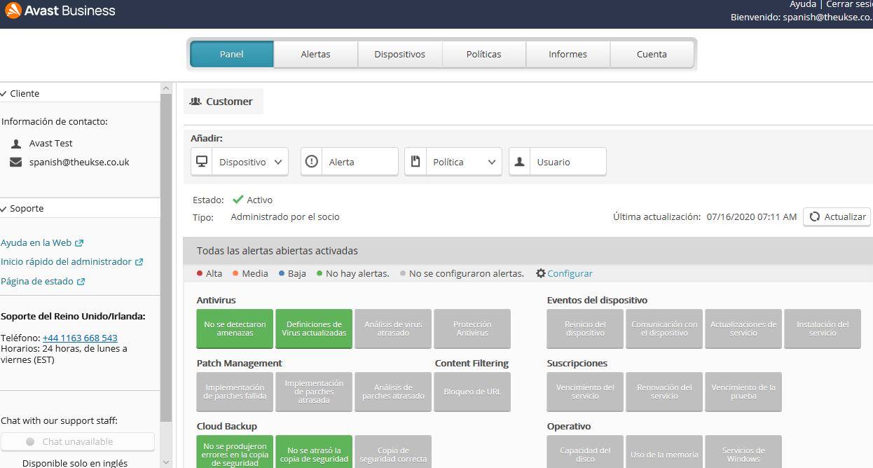The height and width of the screenshot is (468, 873).
Task: Open the Informes tab
Action: [x=568, y=54]
